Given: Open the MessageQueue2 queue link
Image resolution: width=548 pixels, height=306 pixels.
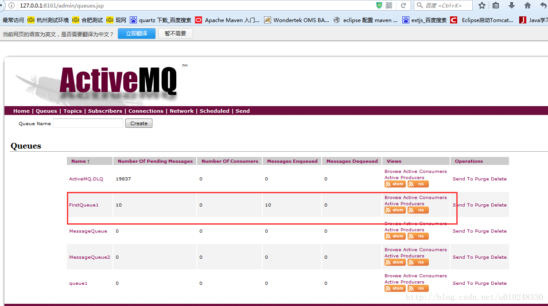Looking at the screenshot, I should pyautogui.click(x=89, y=257).
